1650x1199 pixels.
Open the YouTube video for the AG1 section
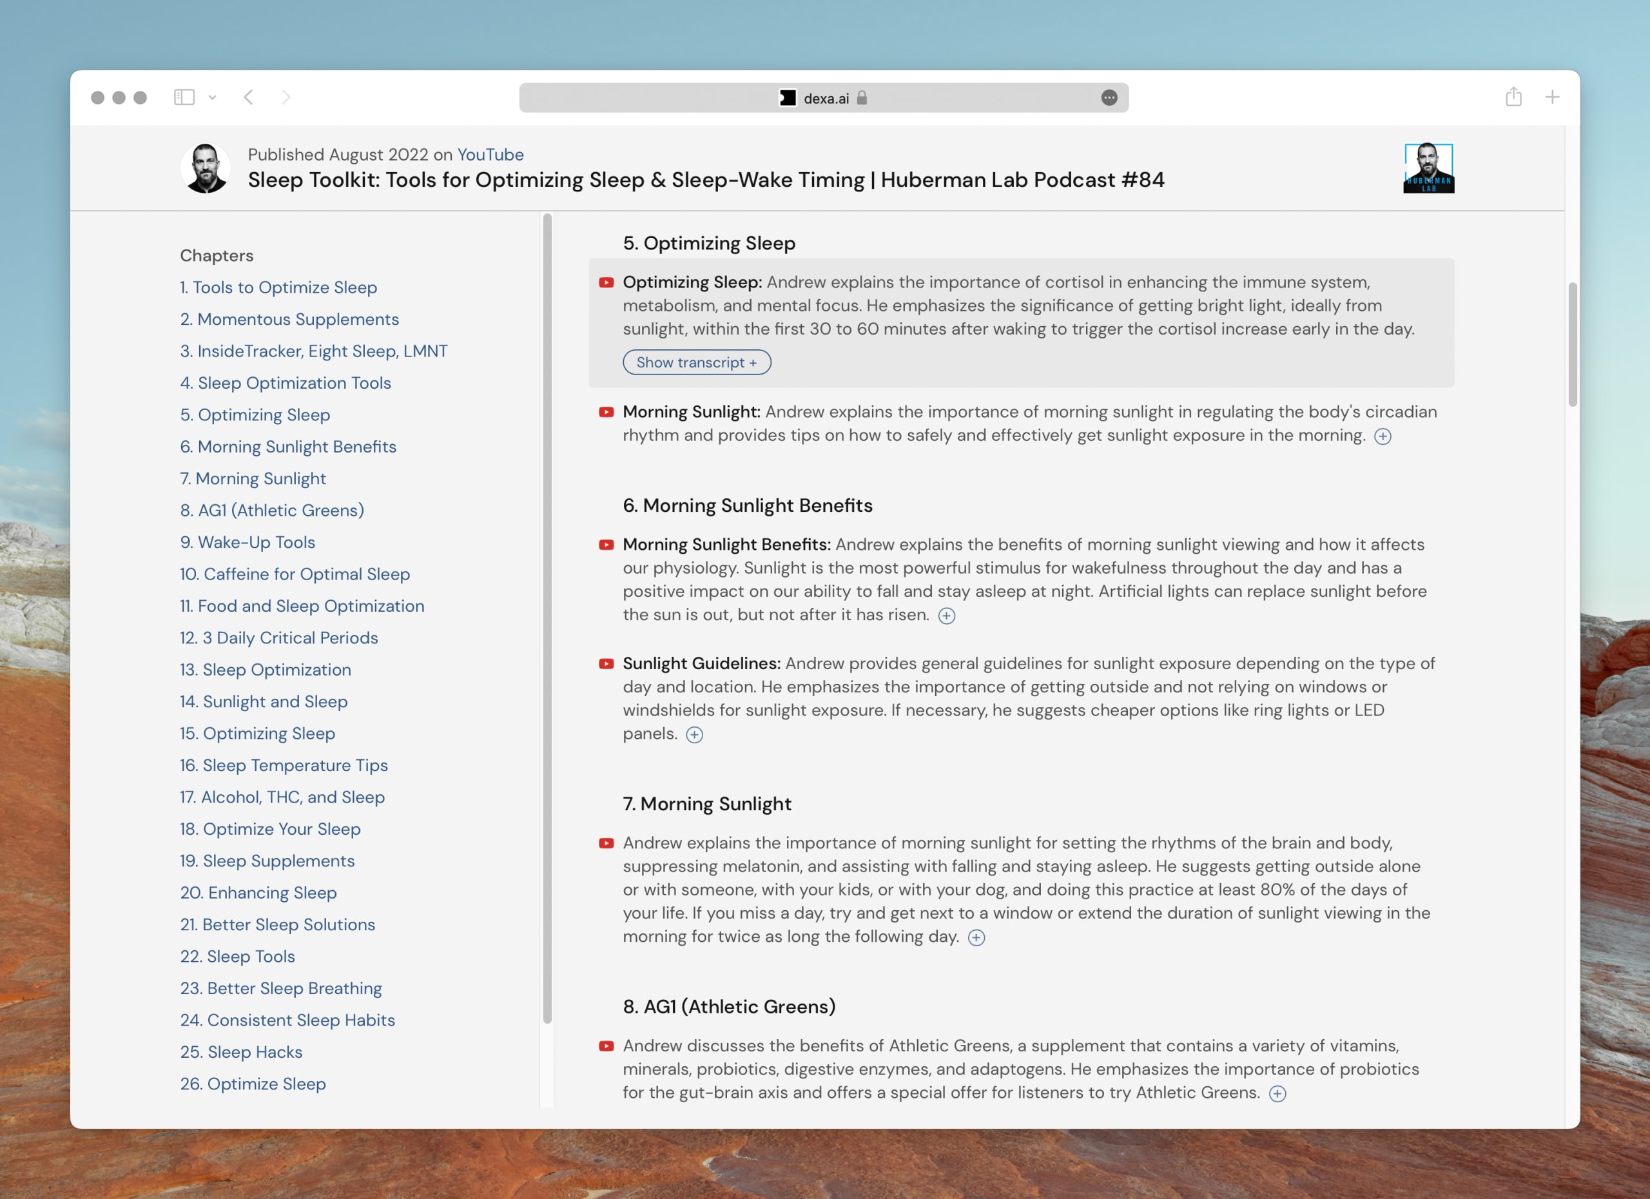point(607,1046)
